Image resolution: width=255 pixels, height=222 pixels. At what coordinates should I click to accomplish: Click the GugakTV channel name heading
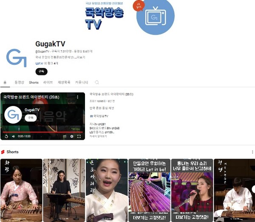point(50,44)
